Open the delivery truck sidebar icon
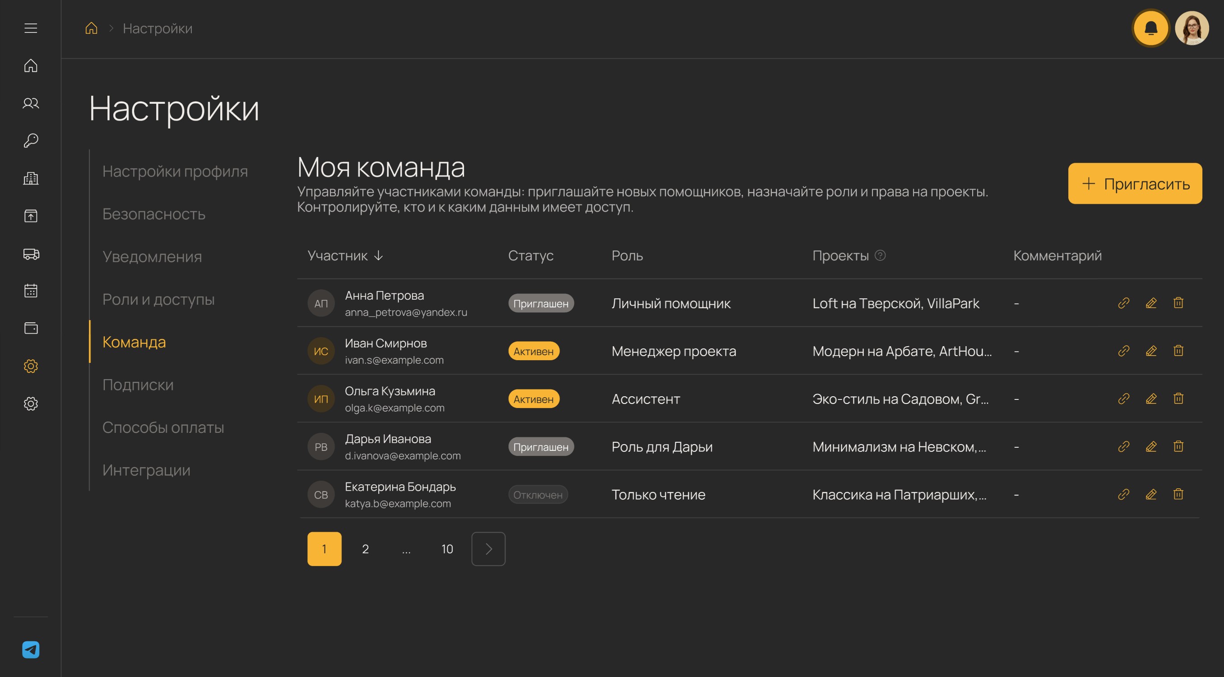The height and width of the screenshot is (677, 1224). [31, 254]
